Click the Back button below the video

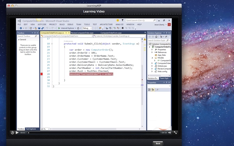point(158,143)
